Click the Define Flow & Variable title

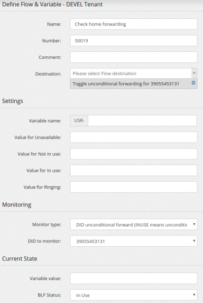pyautogui.click(x=52, y=4)
